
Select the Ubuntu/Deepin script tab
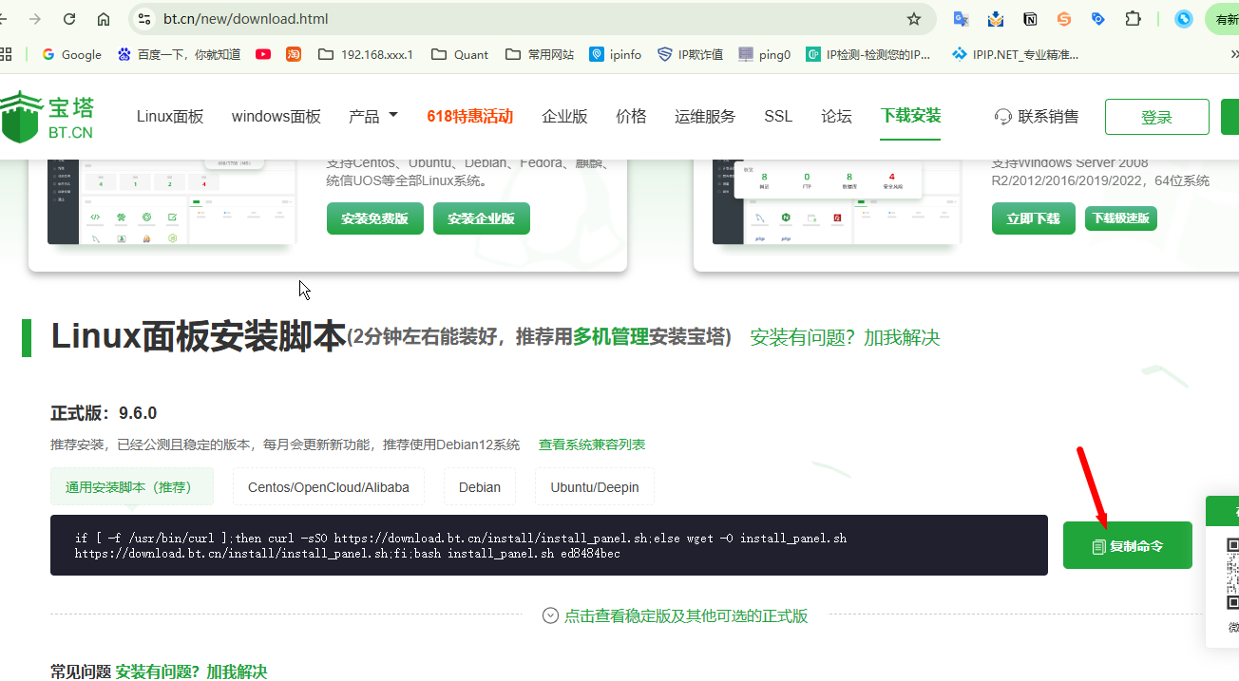pos(595,487)
